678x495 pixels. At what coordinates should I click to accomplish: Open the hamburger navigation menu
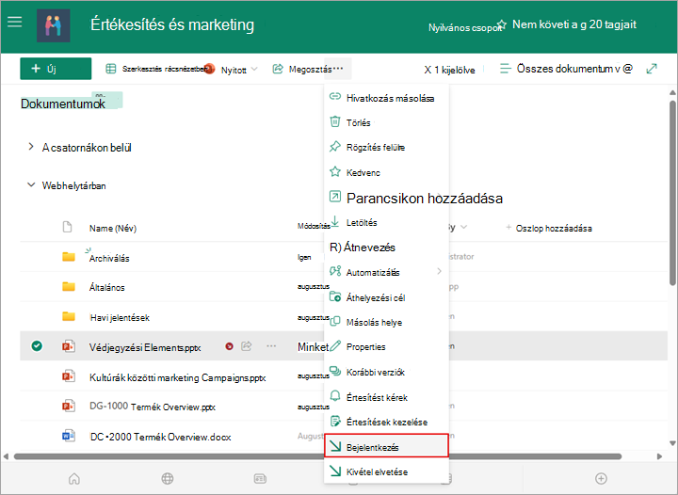(x=15, y=22)
